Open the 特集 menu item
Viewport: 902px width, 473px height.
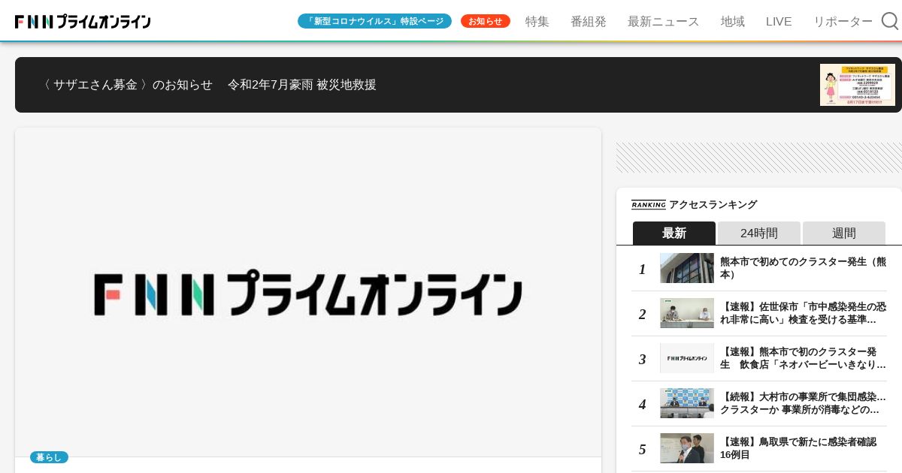tap(537, 22)
